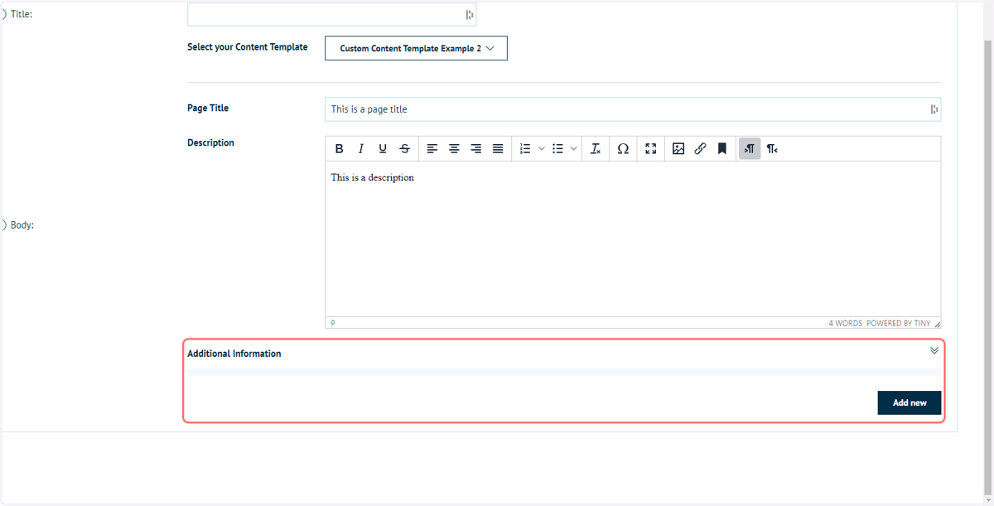Click the Powered by Tiny link
Screen dimensions: 994x506
point(898,323)
